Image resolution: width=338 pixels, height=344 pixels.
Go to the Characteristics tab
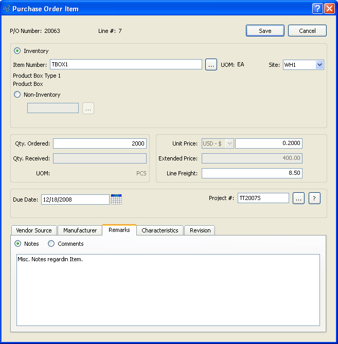tap(160, 230)
